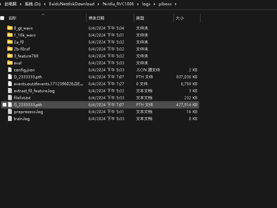Click the train.log text file icon
The width and height of the screenshot is (277, 208).
10,118
